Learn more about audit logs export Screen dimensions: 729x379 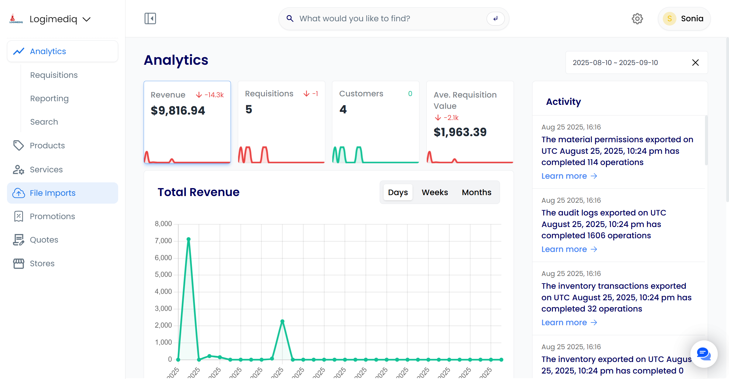click(x=569, y=249)
